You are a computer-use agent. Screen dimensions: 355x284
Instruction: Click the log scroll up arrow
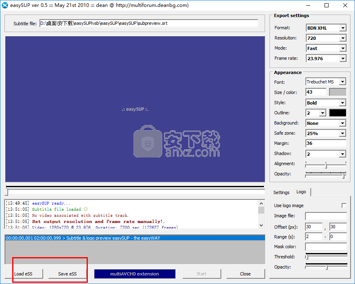point(261,203)
